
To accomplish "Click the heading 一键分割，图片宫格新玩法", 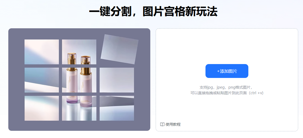I will 153,12.
